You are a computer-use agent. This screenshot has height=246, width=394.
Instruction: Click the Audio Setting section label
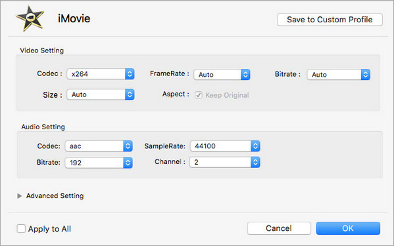tap(43, 127)
